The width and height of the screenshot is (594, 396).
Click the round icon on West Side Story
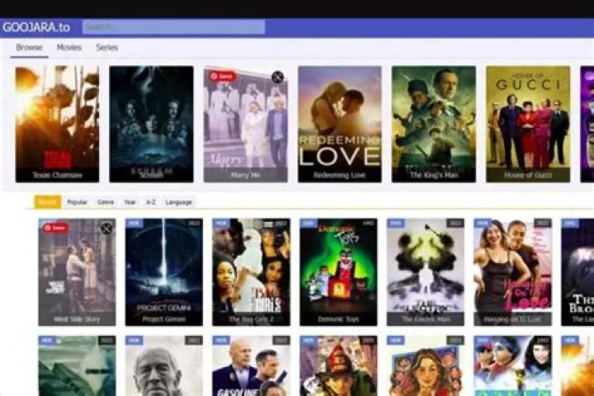106,229
